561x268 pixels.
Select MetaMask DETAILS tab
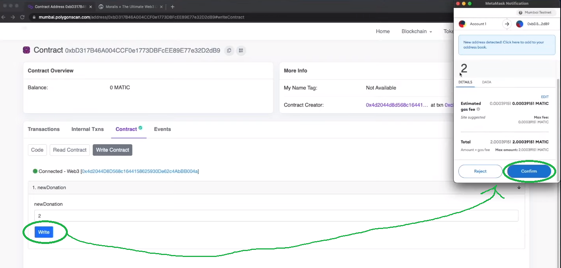coord(465,82)
